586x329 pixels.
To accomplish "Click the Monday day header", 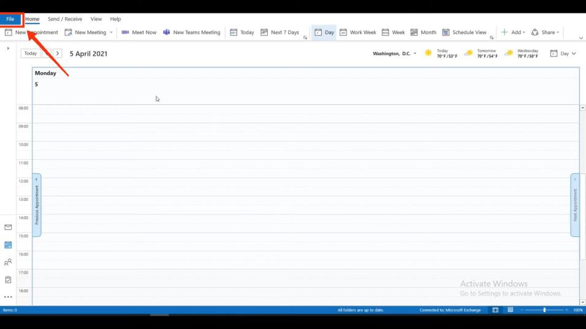I will [45, 73].
